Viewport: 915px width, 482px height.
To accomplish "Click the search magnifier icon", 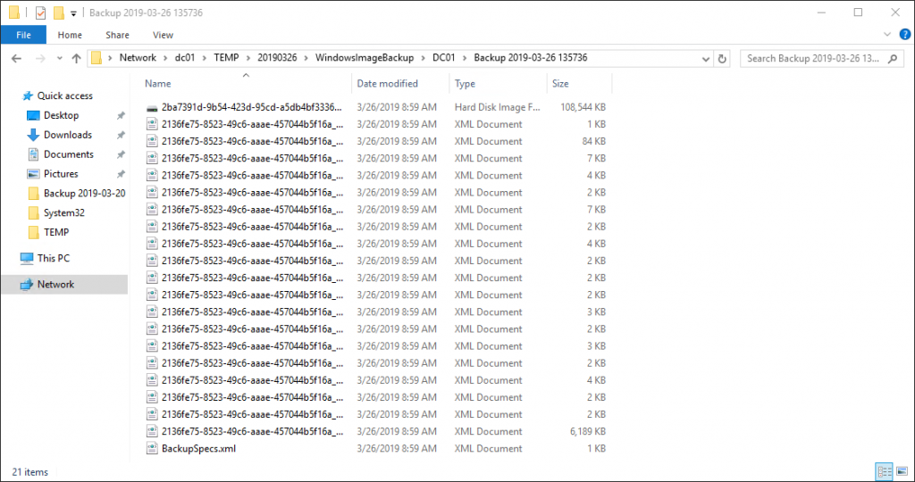I will pos(893,59).
